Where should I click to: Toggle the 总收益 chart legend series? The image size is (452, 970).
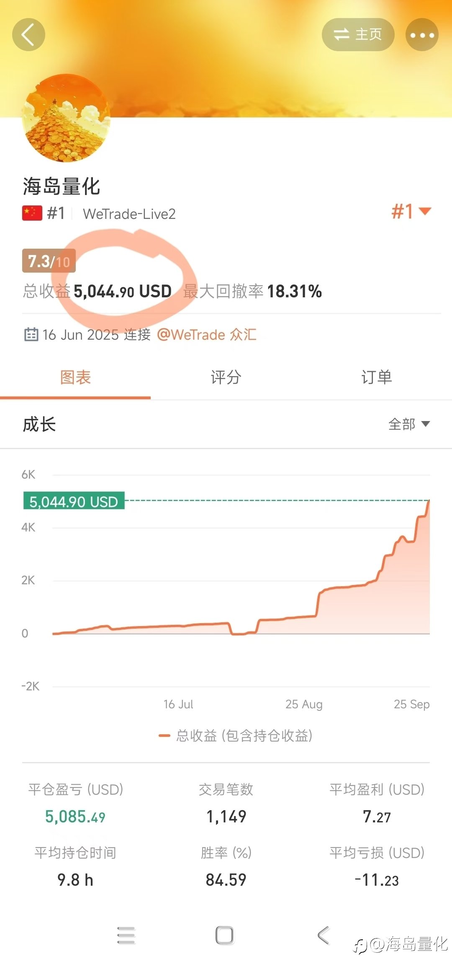click(236, 736)
